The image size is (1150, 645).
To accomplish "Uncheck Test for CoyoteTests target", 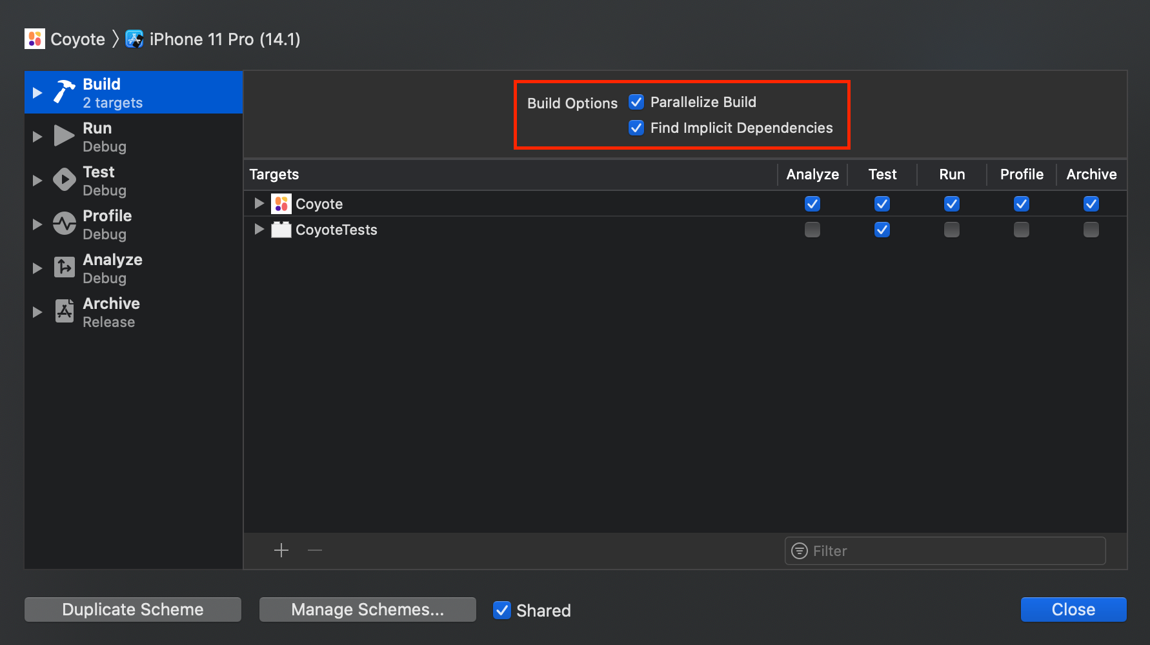I will pyautogui.click(x=882, y=230).
